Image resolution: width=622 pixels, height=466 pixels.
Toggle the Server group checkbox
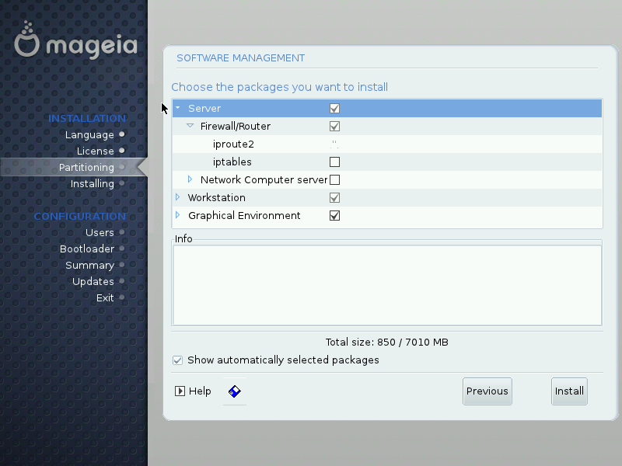[x=334, y=109]
